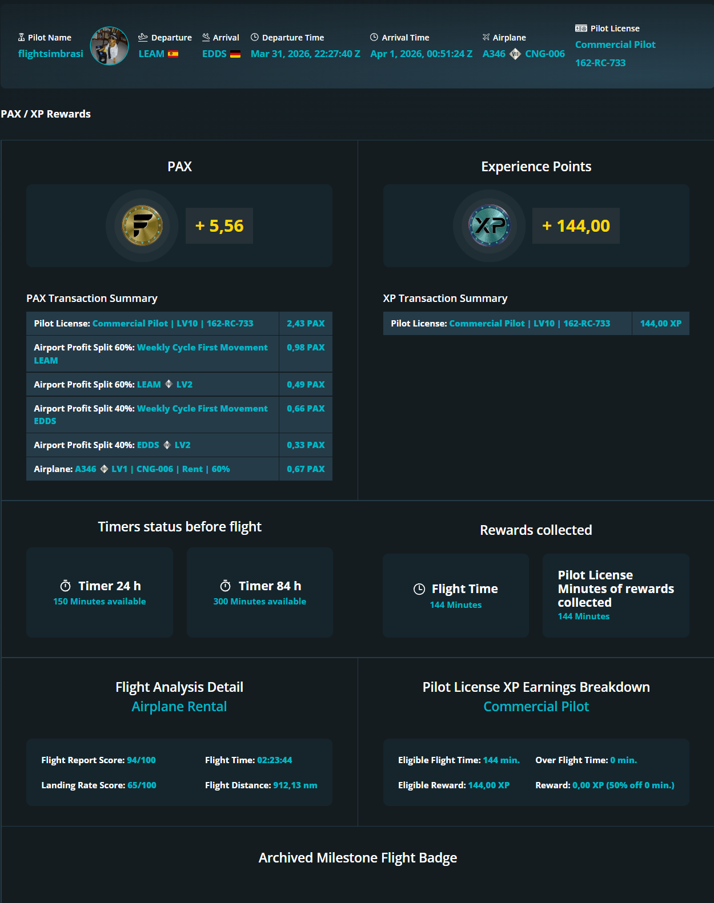This screenshot has width=714, height=903.
Task: Click license number 162-RC-733 in header
Action: [x=600, y=63]
